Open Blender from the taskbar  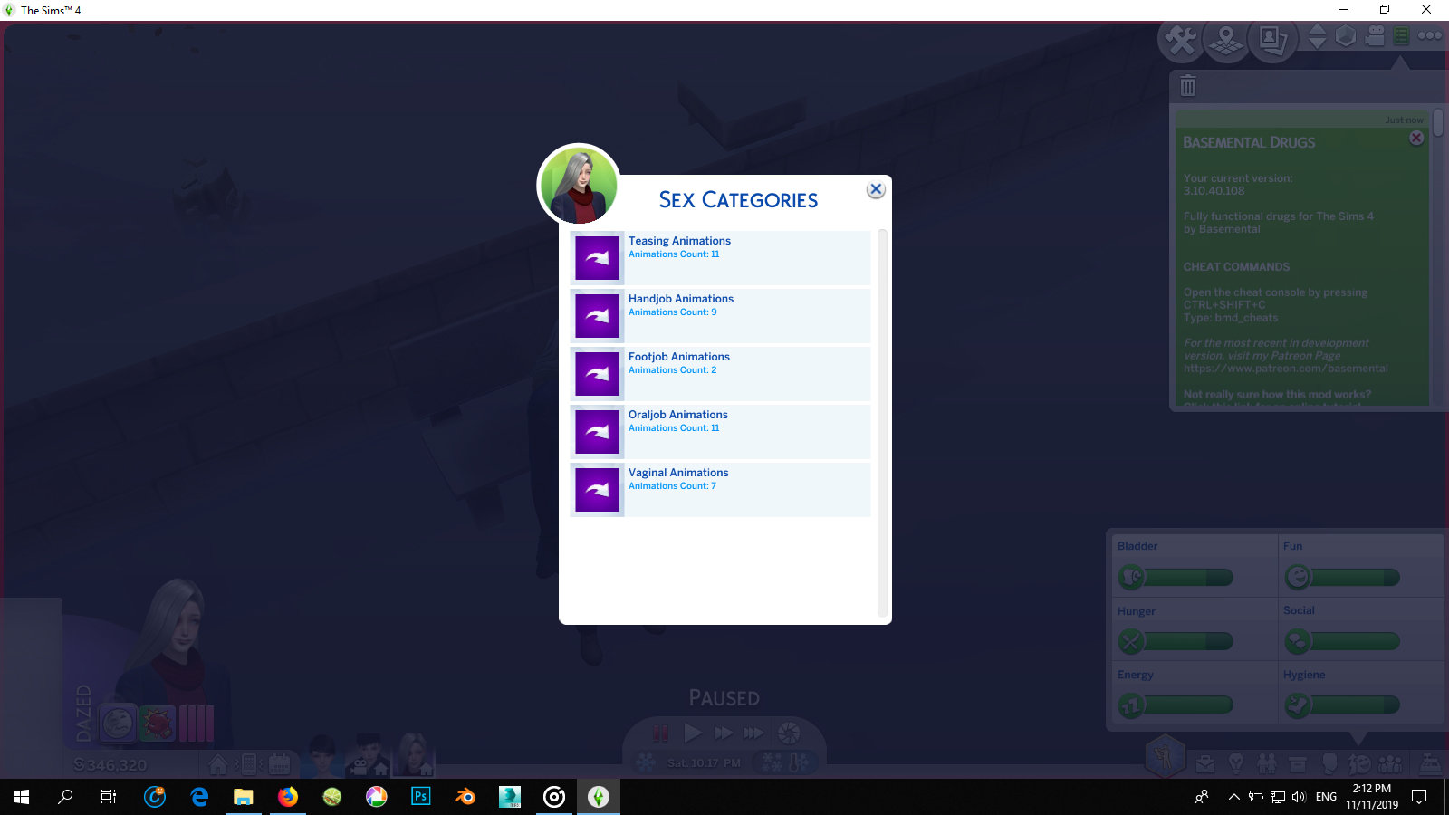(x=465, y=797)
